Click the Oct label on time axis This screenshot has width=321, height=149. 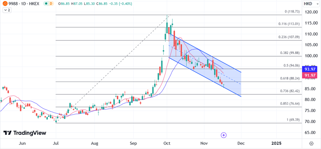coord(167,144)
